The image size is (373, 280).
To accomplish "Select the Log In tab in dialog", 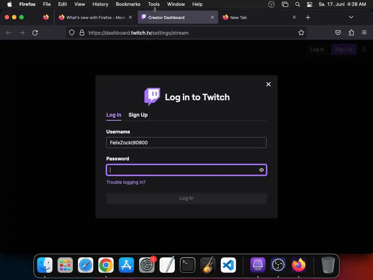I will [x=114, y=115].
